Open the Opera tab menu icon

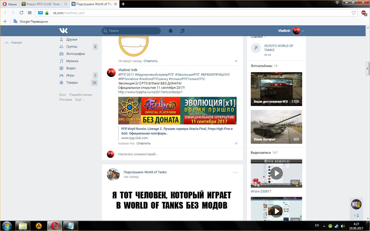click(x=337, y=3)
